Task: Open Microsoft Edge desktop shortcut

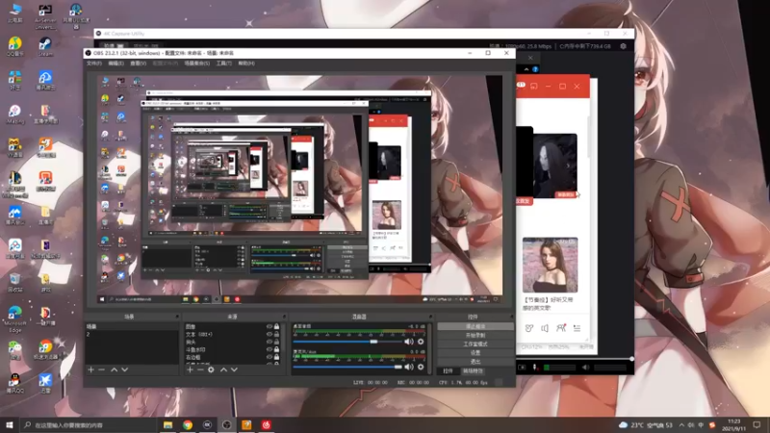Action: [14, 318]
